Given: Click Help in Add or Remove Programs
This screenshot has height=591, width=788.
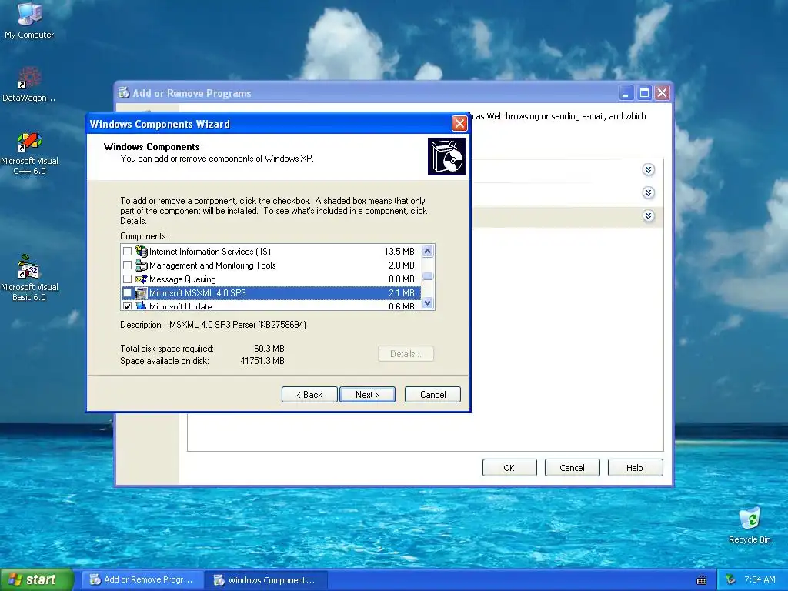Looking at the screenshot, I should [x=635, y=468].
